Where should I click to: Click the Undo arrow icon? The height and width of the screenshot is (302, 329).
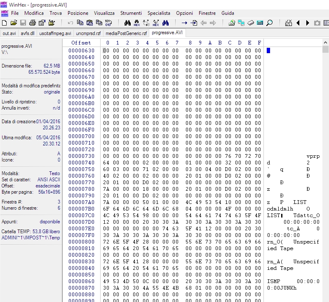click(x=70, y=23)
